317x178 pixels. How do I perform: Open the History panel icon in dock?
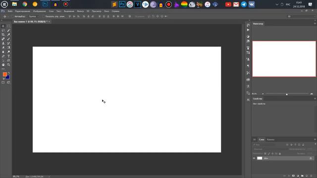coord(248,25)
